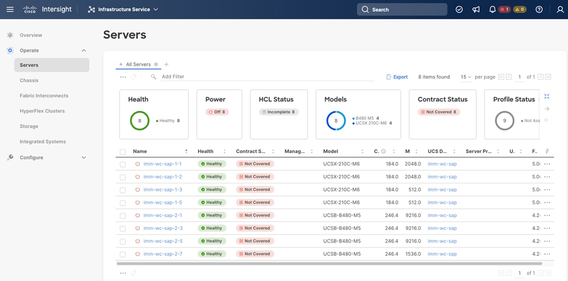Screen dimensions: 568x281
Task: Open the Infrastructure Service dropdown
Action: point(123,9)
